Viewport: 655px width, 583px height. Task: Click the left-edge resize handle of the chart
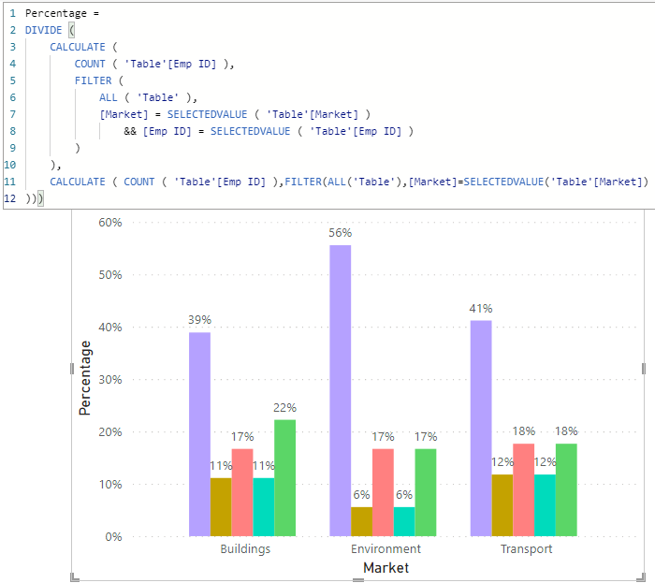tap(72, 369)
